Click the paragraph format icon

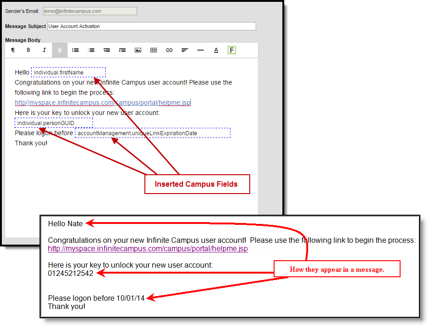pos(13,50)
